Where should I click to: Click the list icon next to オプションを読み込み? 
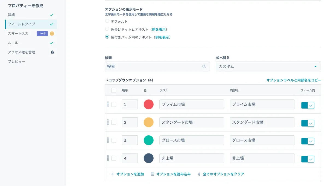(x=153, y=174)
